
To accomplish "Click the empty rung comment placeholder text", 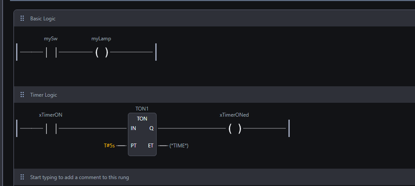I will pos(79,177).
